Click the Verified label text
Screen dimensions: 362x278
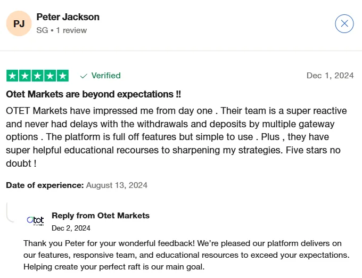coord(106,76)
